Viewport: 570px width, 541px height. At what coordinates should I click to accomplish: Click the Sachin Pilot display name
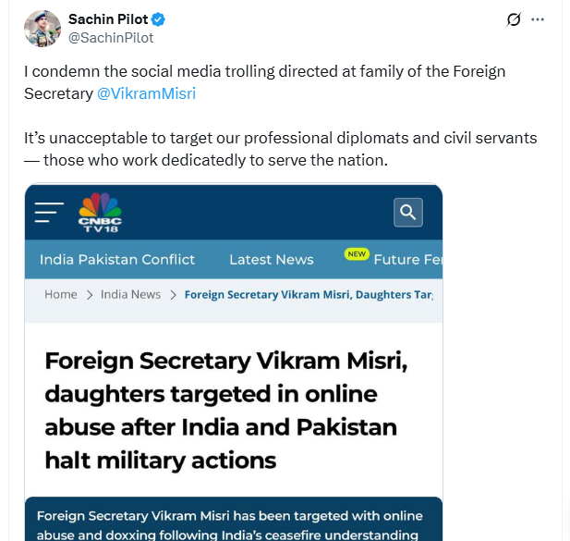coord(108,19)
